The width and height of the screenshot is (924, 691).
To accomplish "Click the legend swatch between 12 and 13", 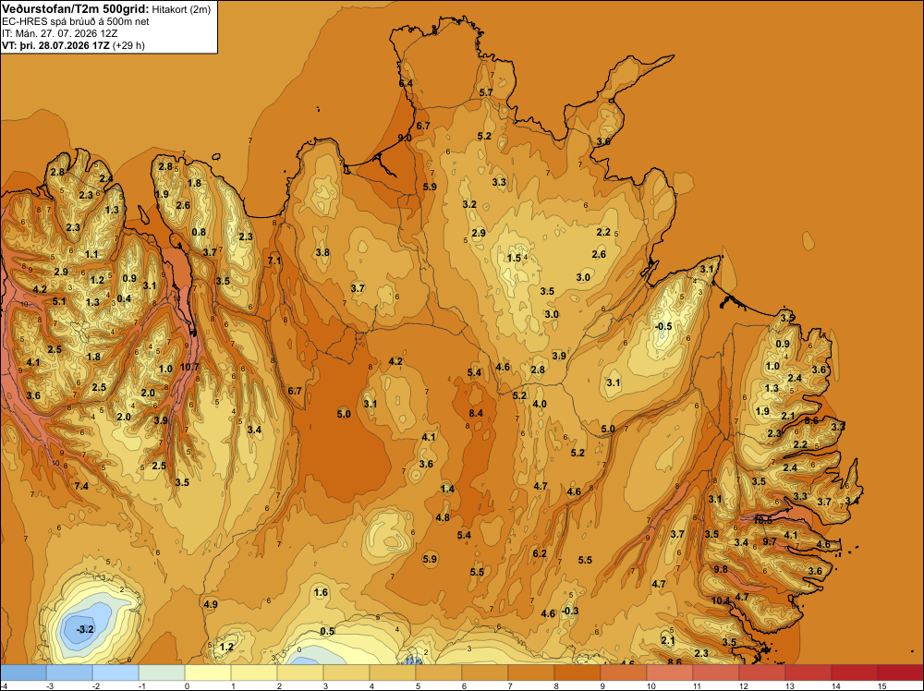I will 762,673.
